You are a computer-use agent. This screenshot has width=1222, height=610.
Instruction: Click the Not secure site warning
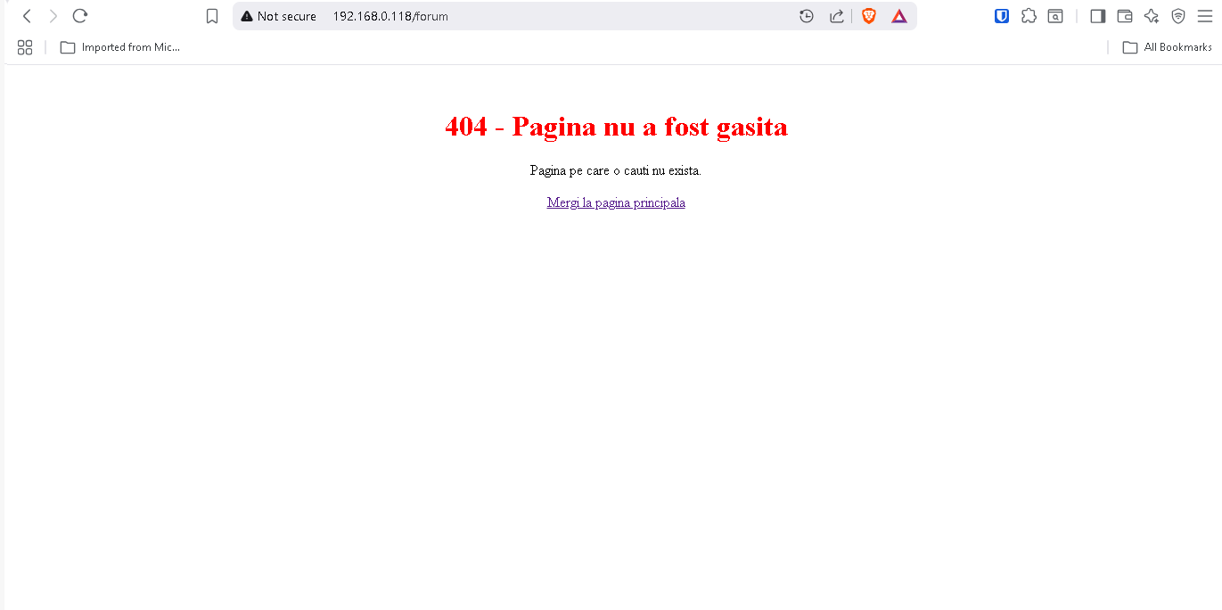pyautogui.click(x=279, y=16)
